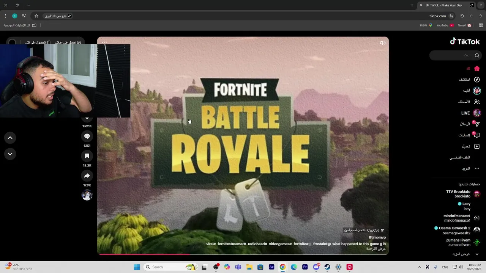Open the 8timemvp creator profile
This screenshot has width=486, height=273.
point(377,237)
